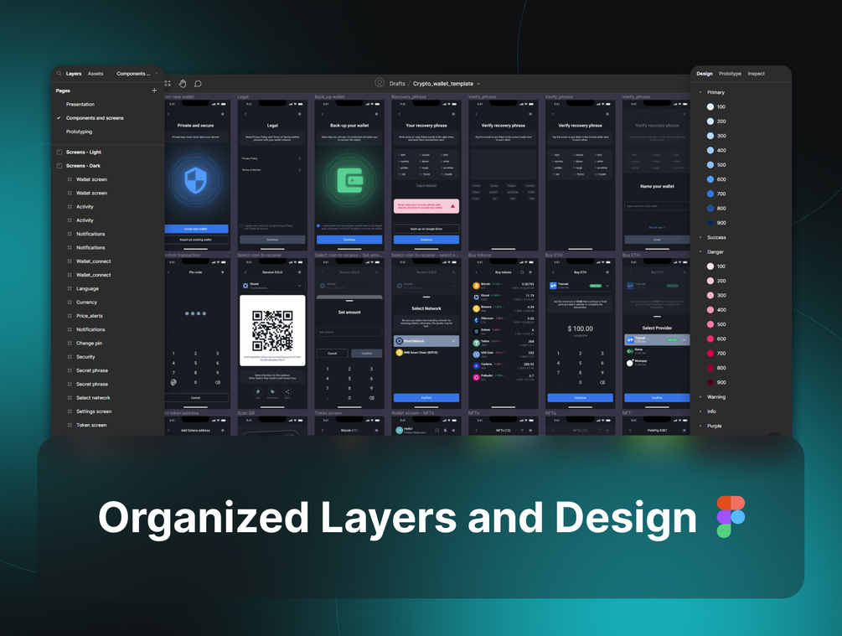This screenshot has width=842, height=636.
Task: Select the Select network layer
Action: pyautogui.click(x=93, y=398)
